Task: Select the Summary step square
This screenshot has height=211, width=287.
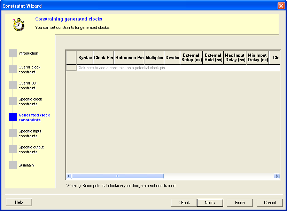Action: point(13,165)
